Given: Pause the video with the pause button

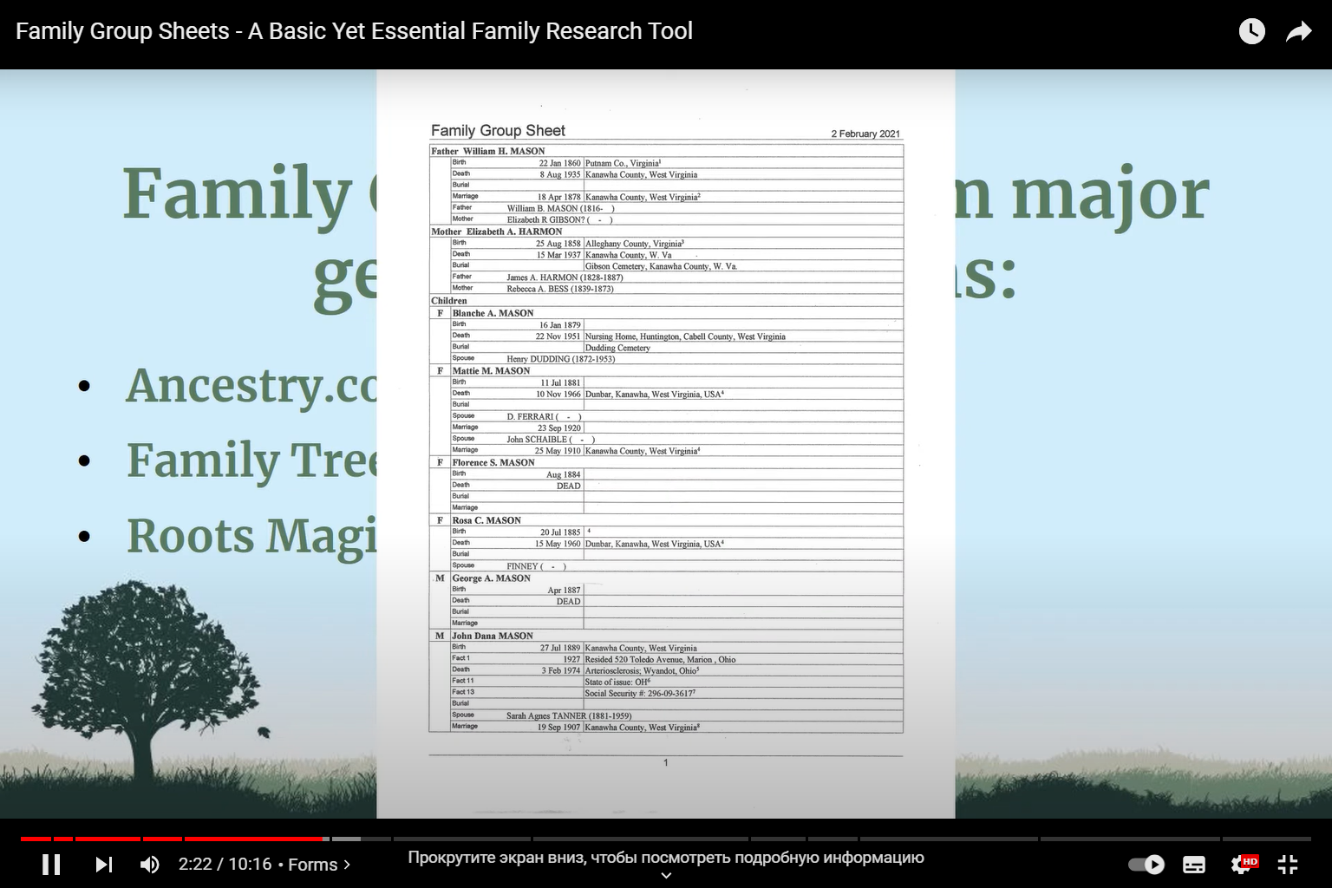Looking at the screenshot, I should (x=52, y=864).
